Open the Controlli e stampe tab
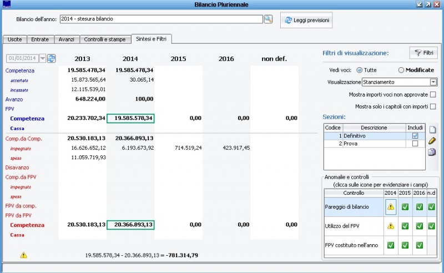The image size is (444, 273). pos(105,39)
